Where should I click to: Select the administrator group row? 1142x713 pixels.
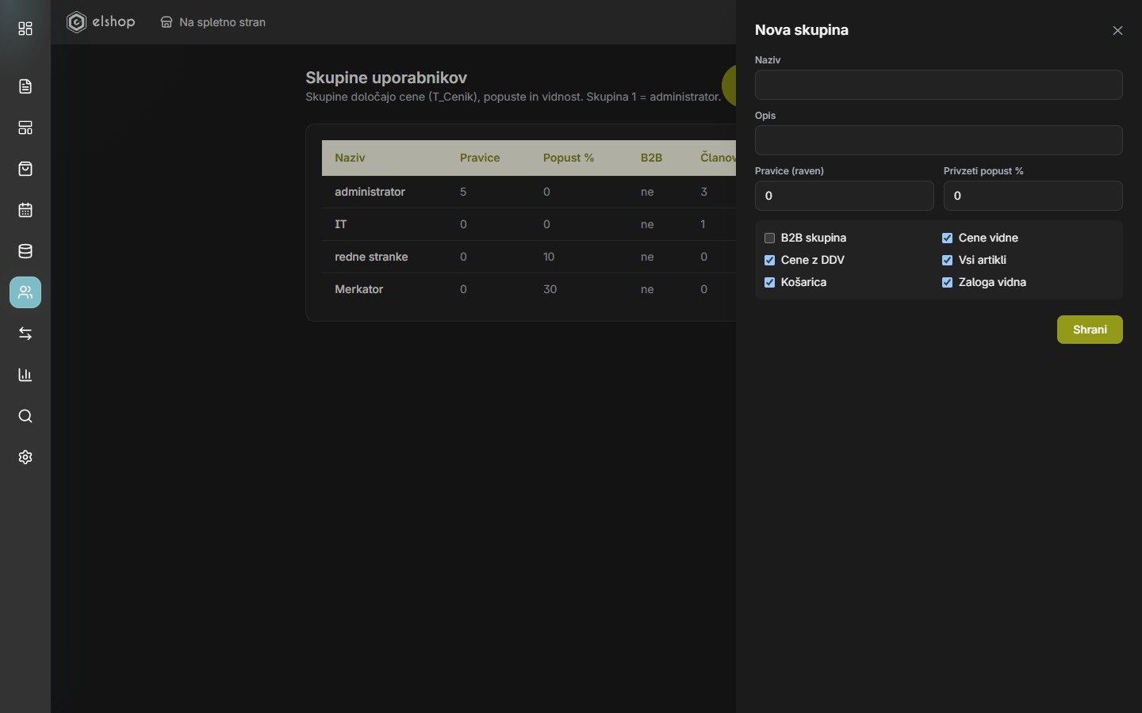[x=529, y=192]
